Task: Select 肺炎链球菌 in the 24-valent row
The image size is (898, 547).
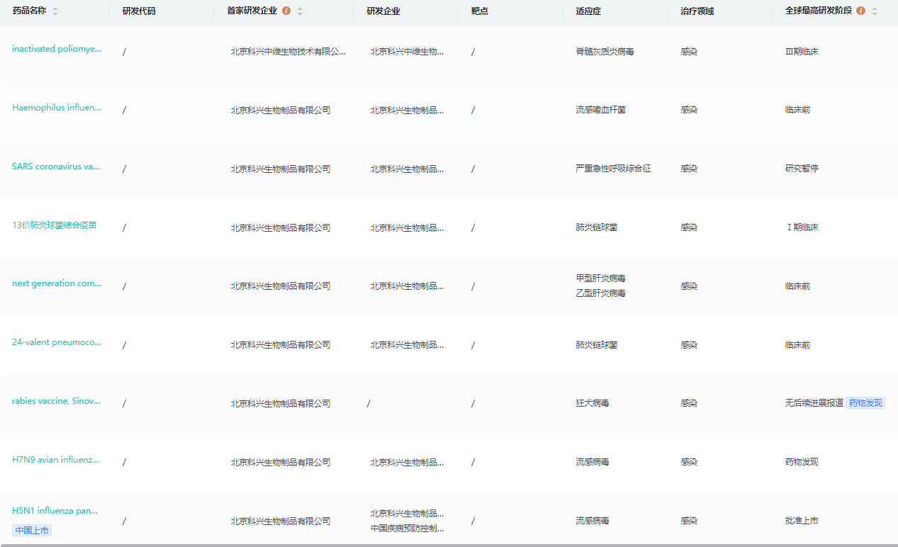Action: pos(596,345)
